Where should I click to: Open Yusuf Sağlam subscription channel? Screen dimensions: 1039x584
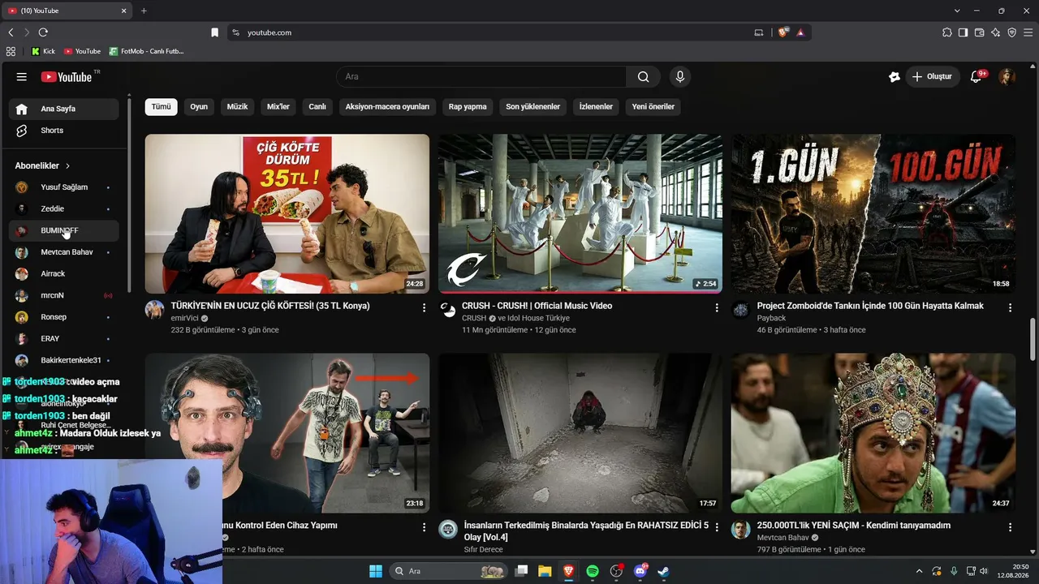click(x=63, y=187)
